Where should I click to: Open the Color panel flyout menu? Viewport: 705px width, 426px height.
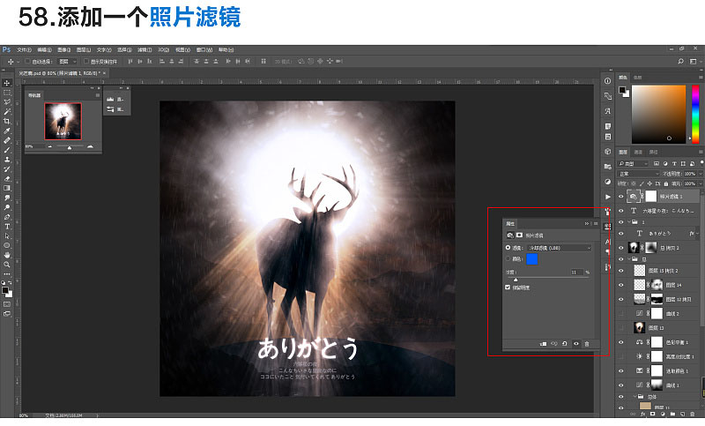click(x=701, y=78)
